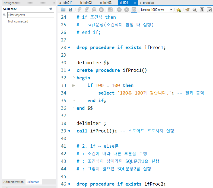Refresh schemas list icon
213x188 pixels.
point(51,9)
